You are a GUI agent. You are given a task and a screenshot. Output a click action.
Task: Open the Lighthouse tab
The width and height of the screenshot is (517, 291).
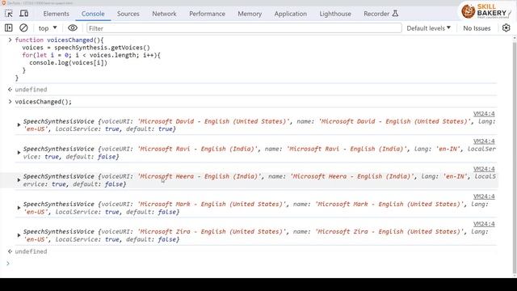(x=335, y=14)
